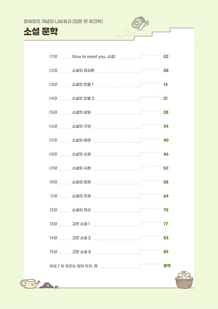Click the butterfly illustration at top
This screenshot has height=309, width=218.
point(140,24)
